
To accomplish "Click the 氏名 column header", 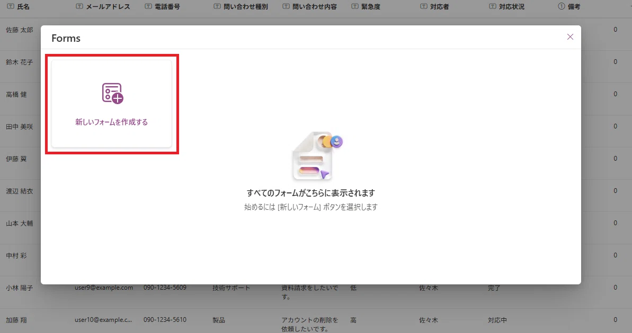I will (x=23, y=6).
